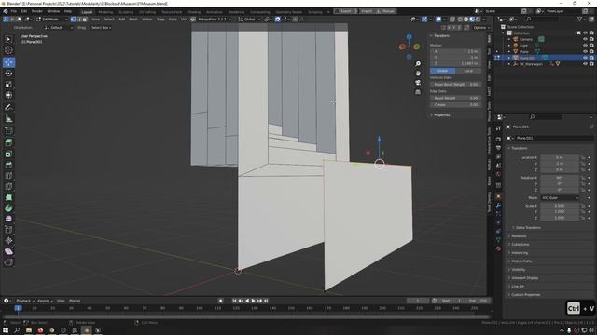Image resolution: width=597 pixels, height=335 pixels.
Task: Activate the Rotate tool
Action: tap(8, 74)
